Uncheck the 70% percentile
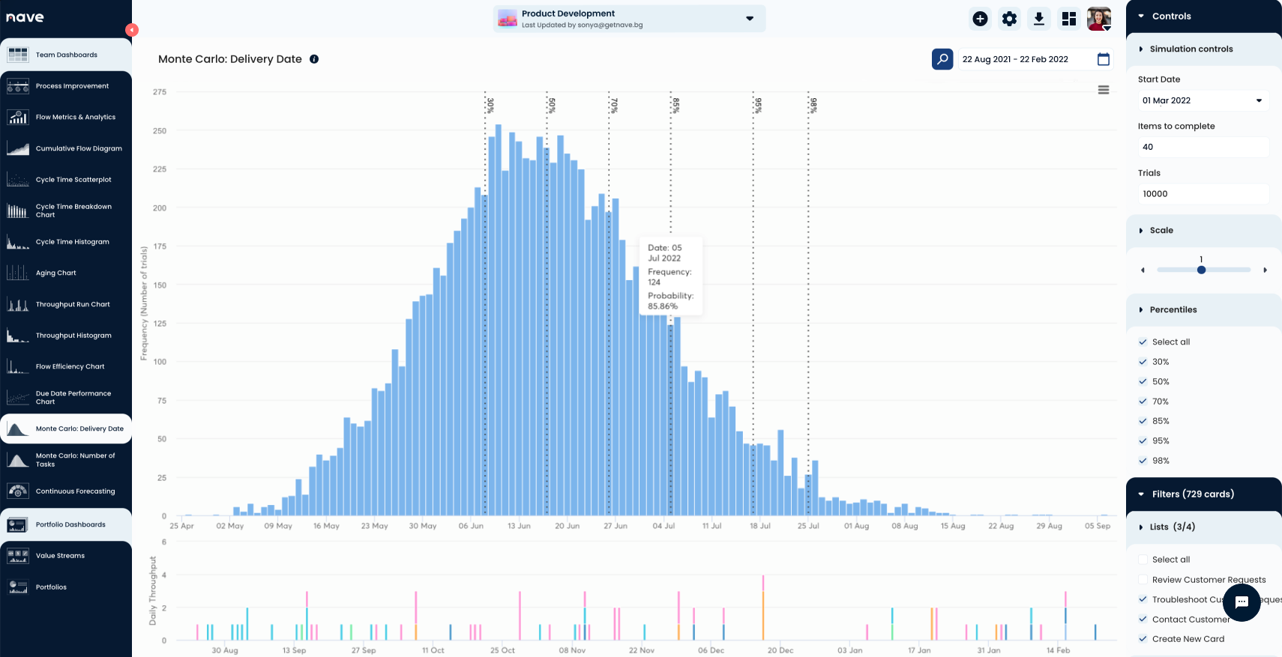The height and width of the screenshot is (657, 1282). coord(1143,402)
